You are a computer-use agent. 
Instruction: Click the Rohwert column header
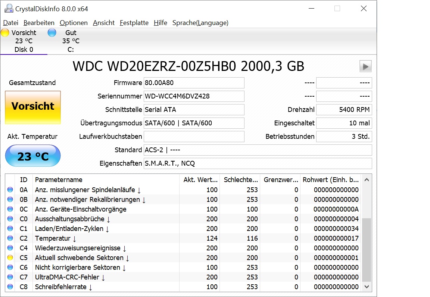pyautogui.click(x=331, y=179)
